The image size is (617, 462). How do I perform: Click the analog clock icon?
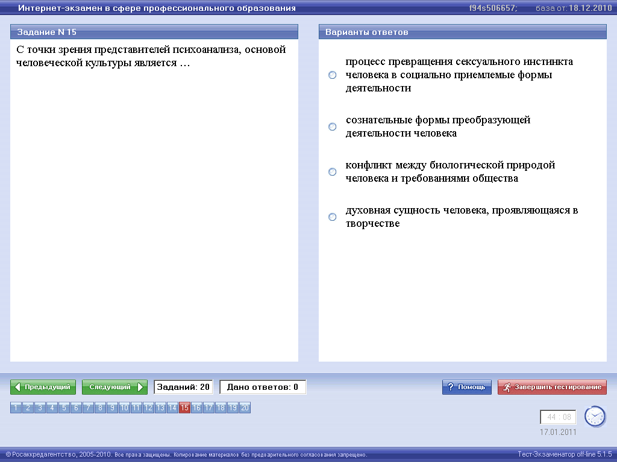coord(595,416)
